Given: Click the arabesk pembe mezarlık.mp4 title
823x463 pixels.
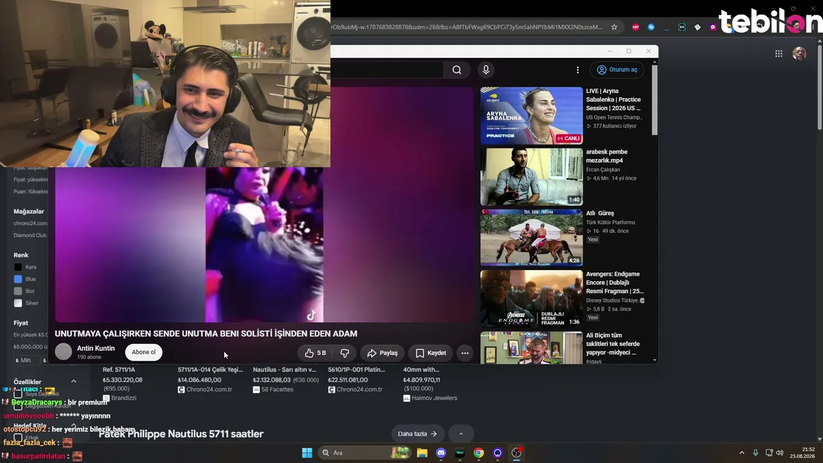Looking at the screenshot, I should (607, 156).
